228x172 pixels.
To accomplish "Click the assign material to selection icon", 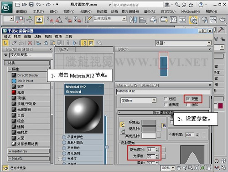I will pos(21,43).
